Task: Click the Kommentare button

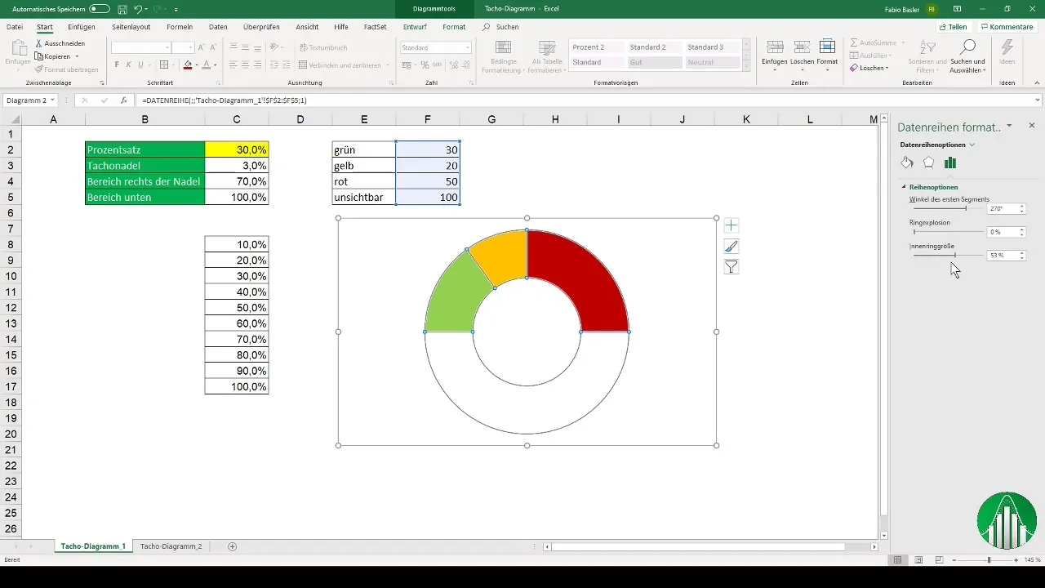Action: [x=1007, y=27]
